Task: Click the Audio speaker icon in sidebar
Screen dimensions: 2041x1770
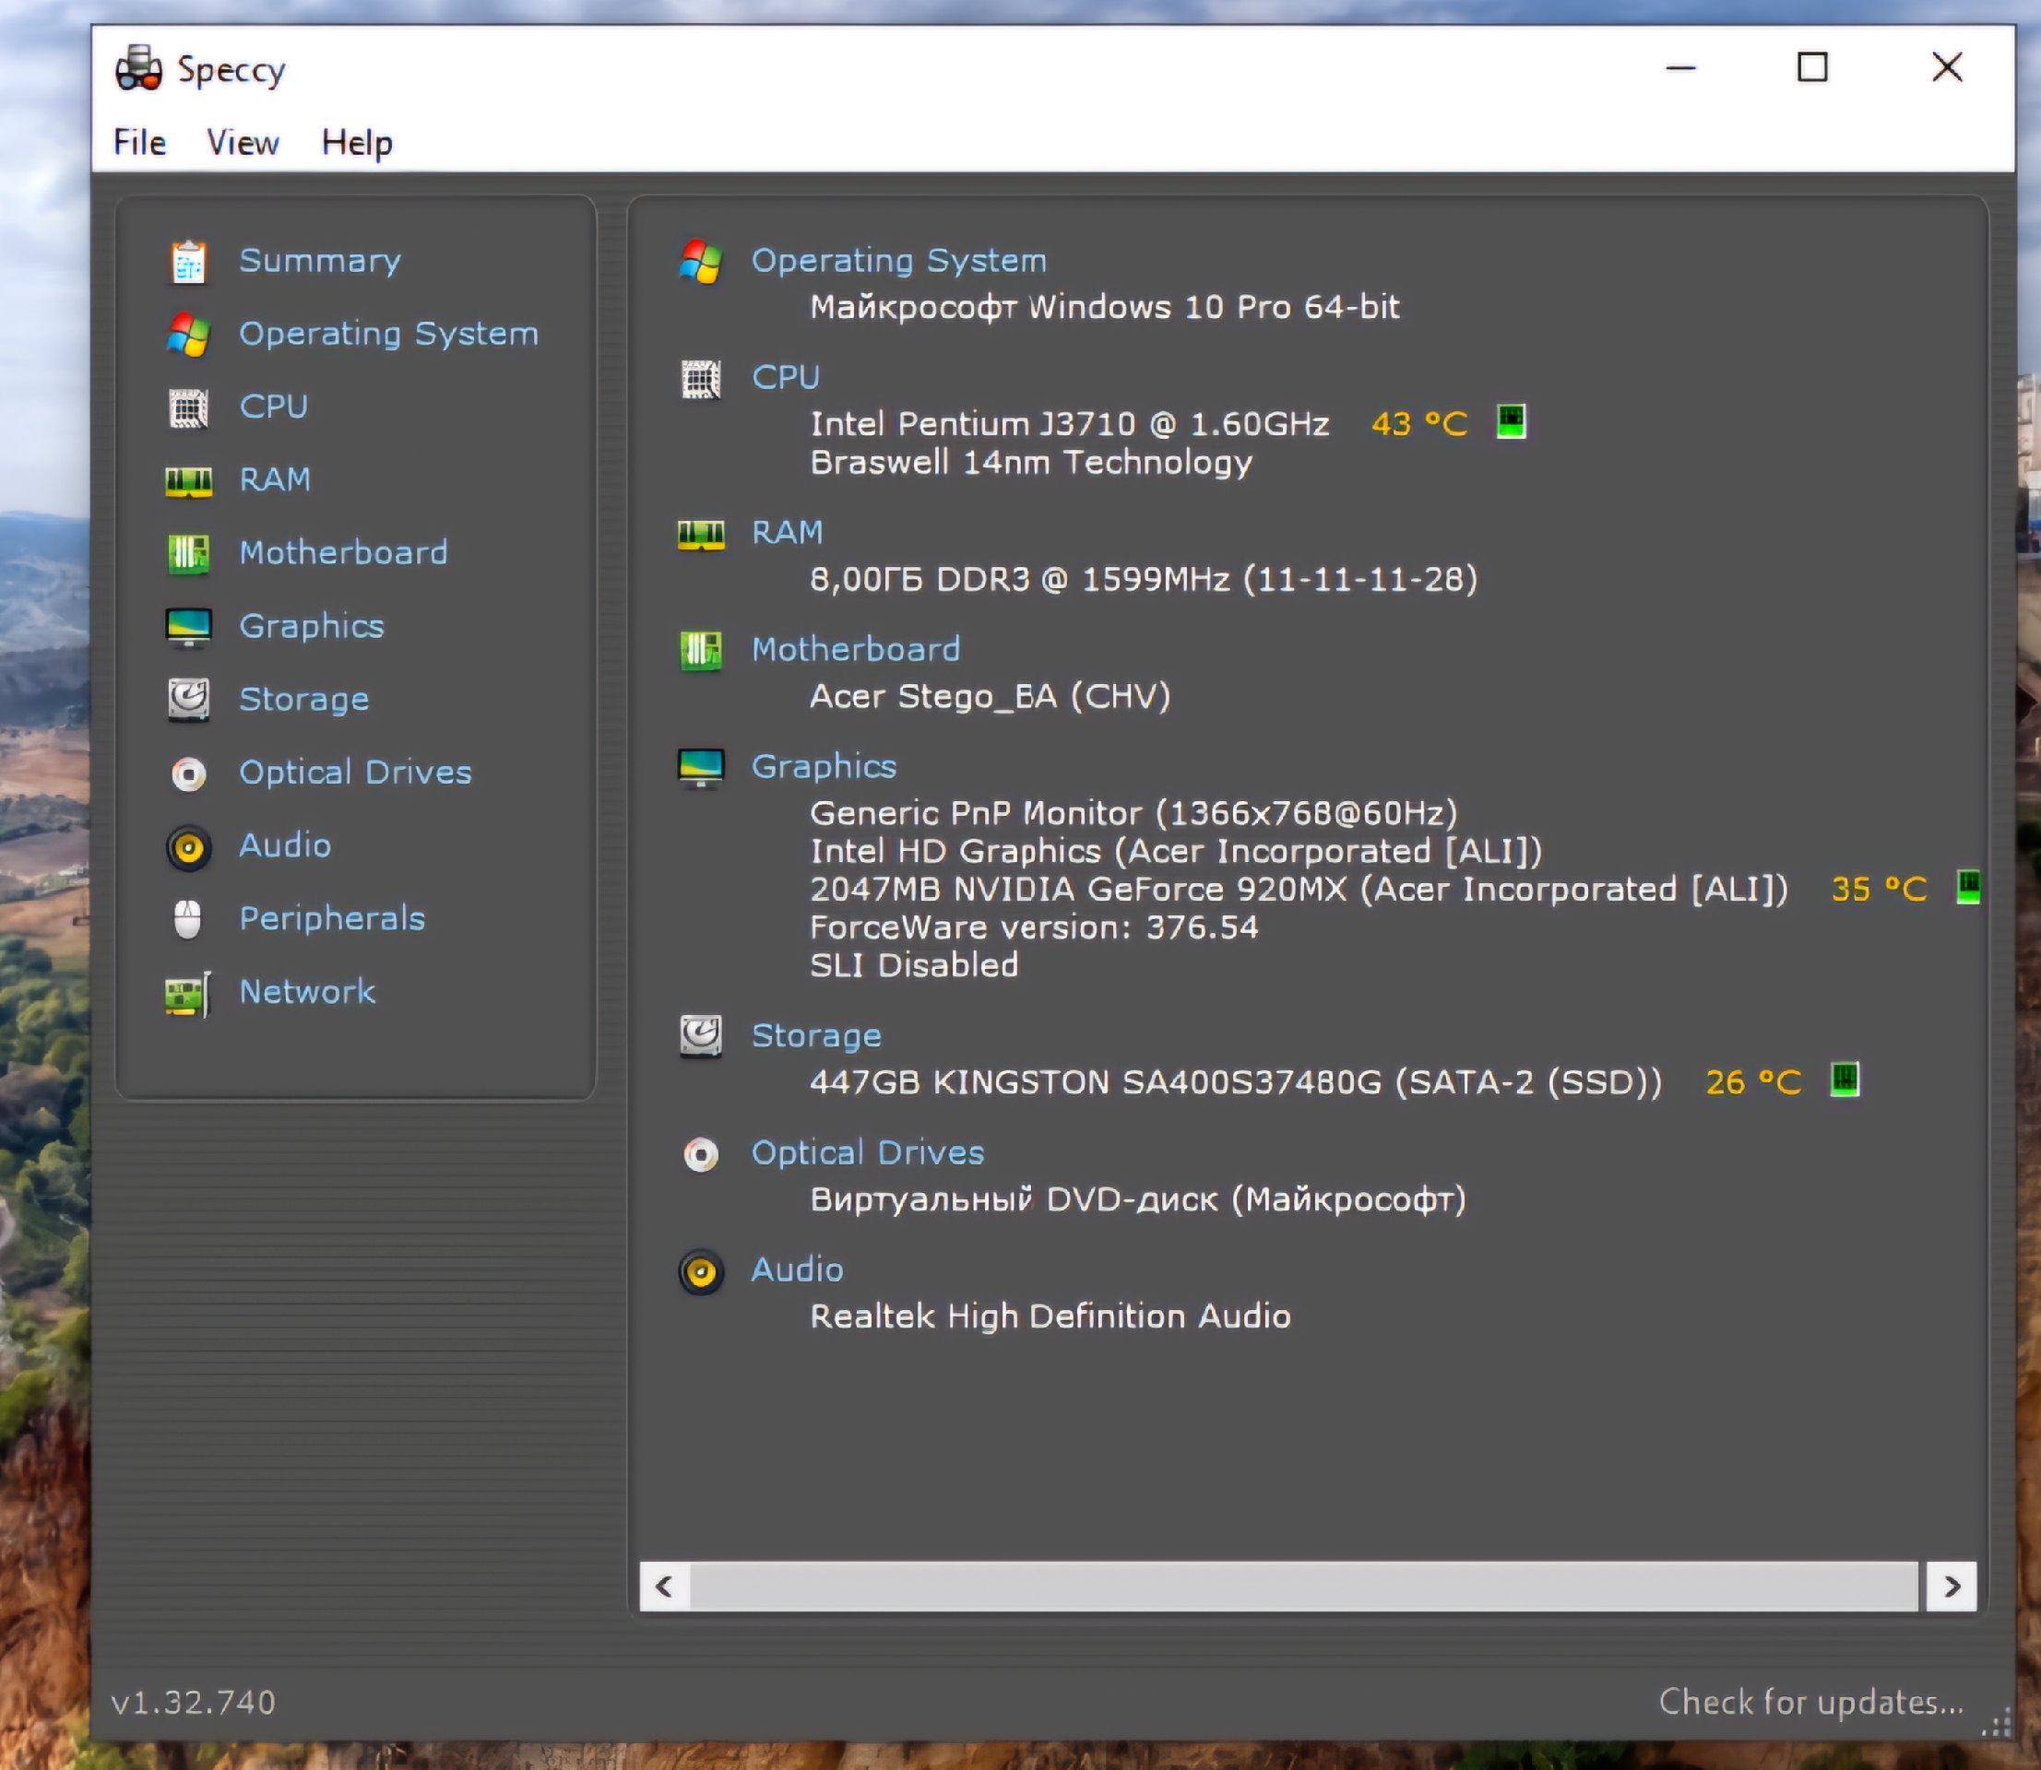Action: point(188,846)
